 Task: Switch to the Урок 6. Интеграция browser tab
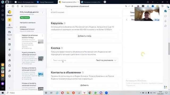click(x=25, y=2)
